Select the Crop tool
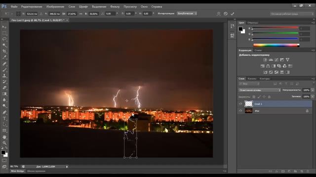 pyautogui.click(x=4, y=51)
